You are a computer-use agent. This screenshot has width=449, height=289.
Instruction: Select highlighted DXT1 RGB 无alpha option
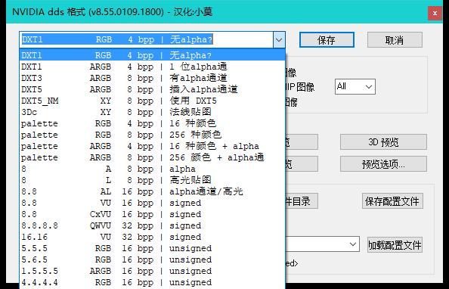(x=153, y=55)
